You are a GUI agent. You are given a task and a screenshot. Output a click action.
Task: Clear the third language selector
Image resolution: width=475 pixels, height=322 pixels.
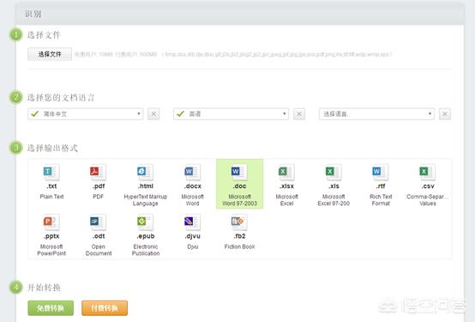click(x=445, y=114)
